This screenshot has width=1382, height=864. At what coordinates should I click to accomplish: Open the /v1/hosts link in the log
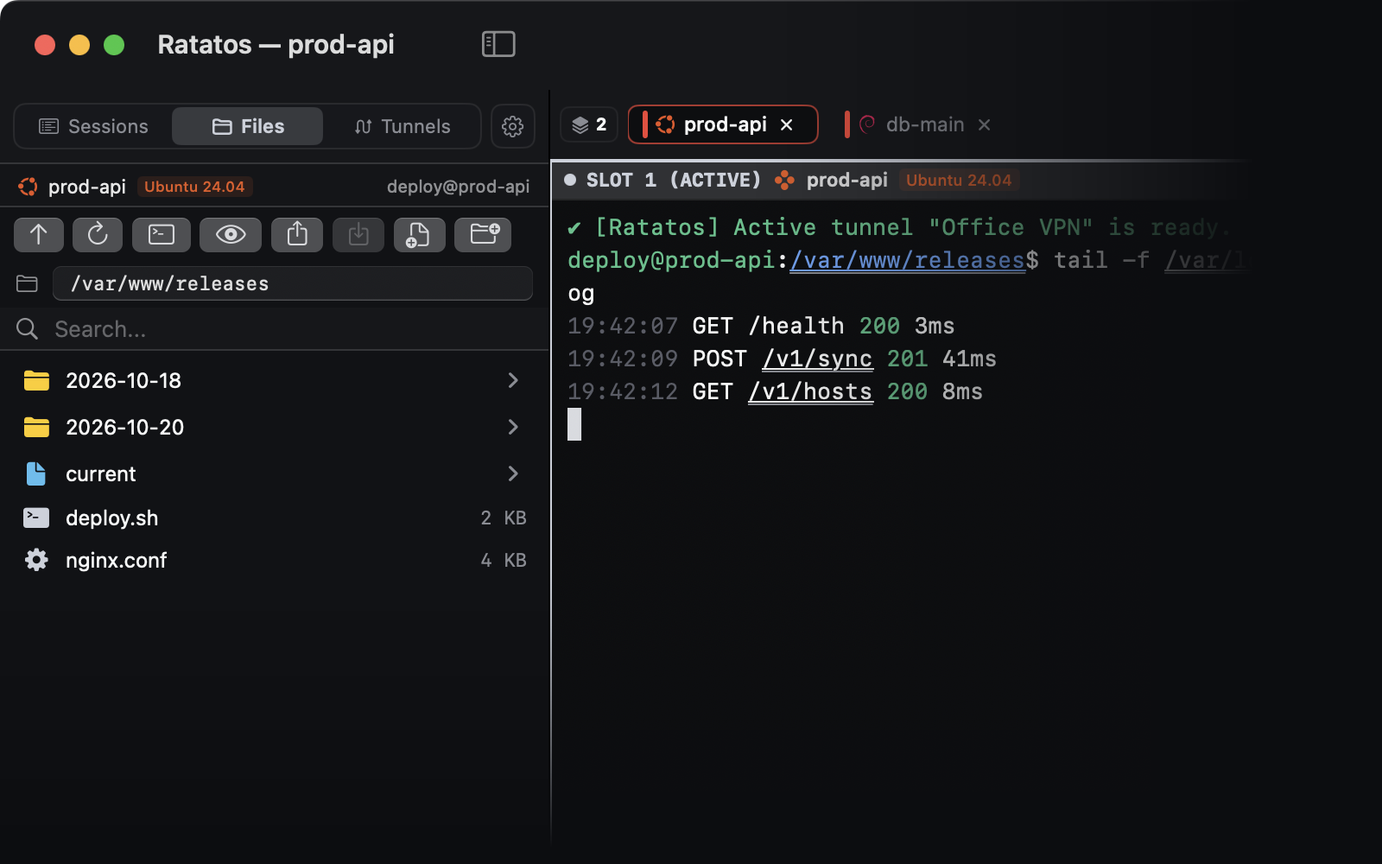[810, 391]
